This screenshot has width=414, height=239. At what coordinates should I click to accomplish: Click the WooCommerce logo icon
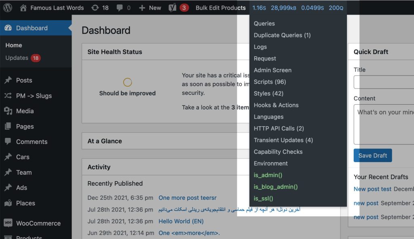(x=8, y=223)
